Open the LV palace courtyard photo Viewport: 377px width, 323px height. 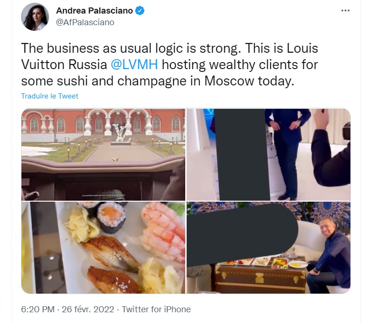click(x=104, y=154)
